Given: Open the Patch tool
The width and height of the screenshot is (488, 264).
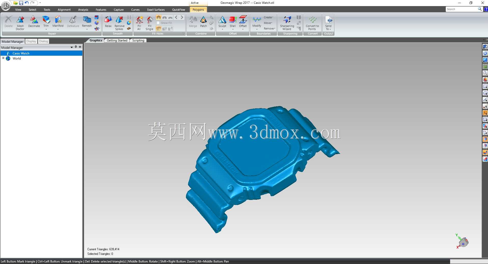Looking at the screenshot, I should tap(204, 22).
